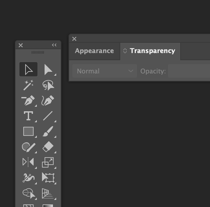The height and width of the screenshot is (207, 210).
Task: Select the Direct Selection tool
Action: click(48, 69)
